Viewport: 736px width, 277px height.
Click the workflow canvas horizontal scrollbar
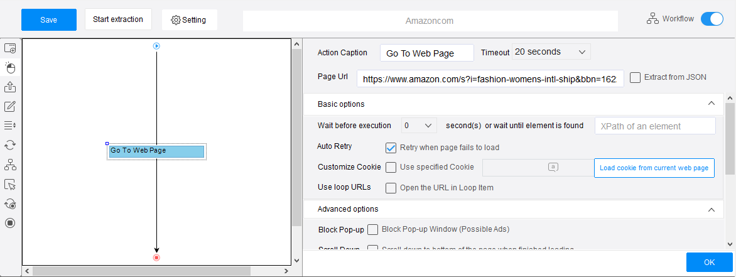141,271
